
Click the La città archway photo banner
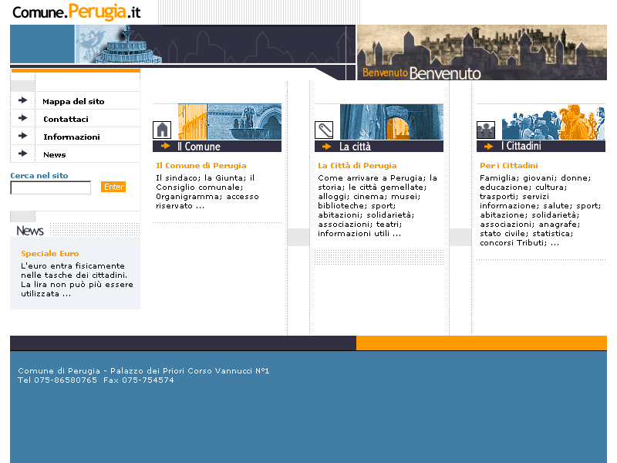tap(392, 122)
